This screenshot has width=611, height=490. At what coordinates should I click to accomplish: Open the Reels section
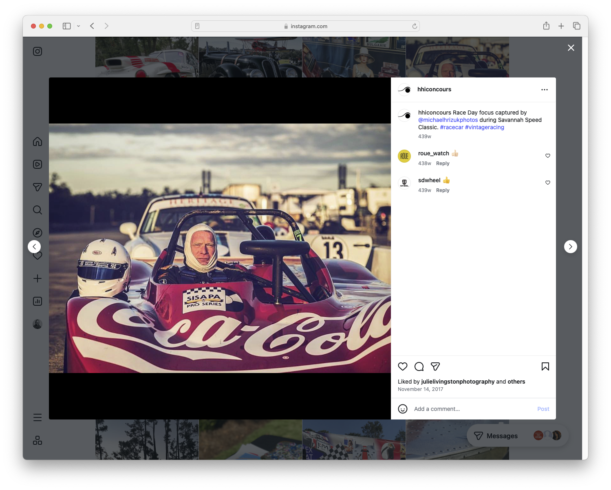[x=37, y=164]
